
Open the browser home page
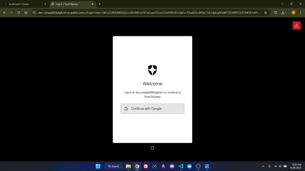click(x=26, y=12)
